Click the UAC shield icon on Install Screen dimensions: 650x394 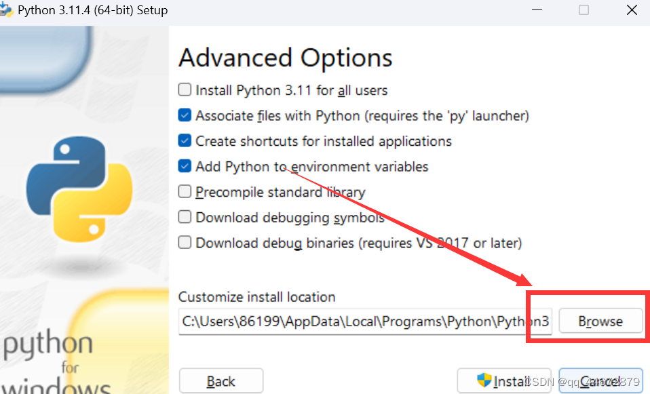click(483, 380)
